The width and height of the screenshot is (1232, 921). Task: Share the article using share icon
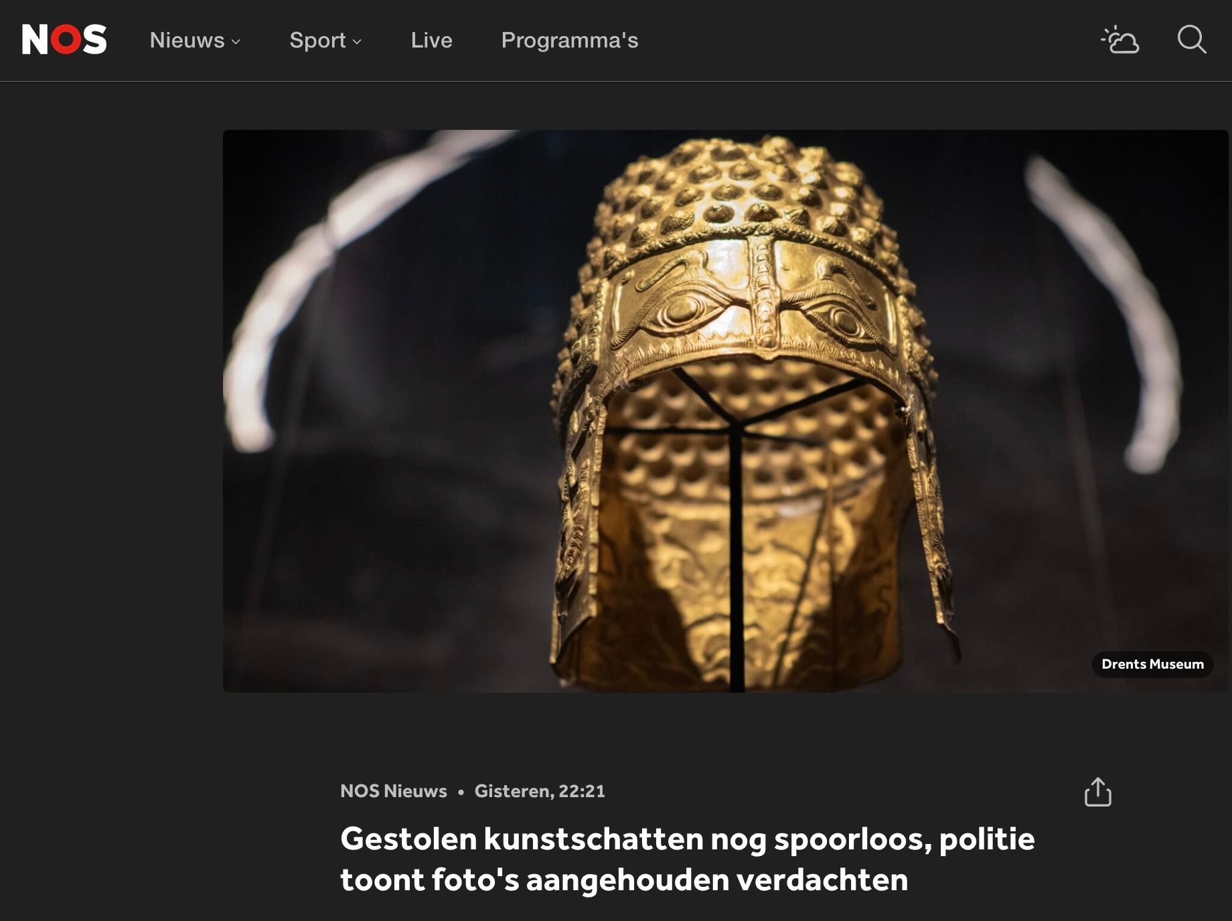(1098, 792)
